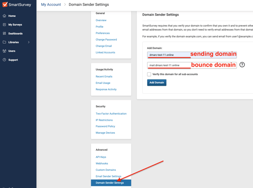Enable verify domain for all sub-accounts
The height and width of the screenshot is (188, 253).
pos(149,74)
